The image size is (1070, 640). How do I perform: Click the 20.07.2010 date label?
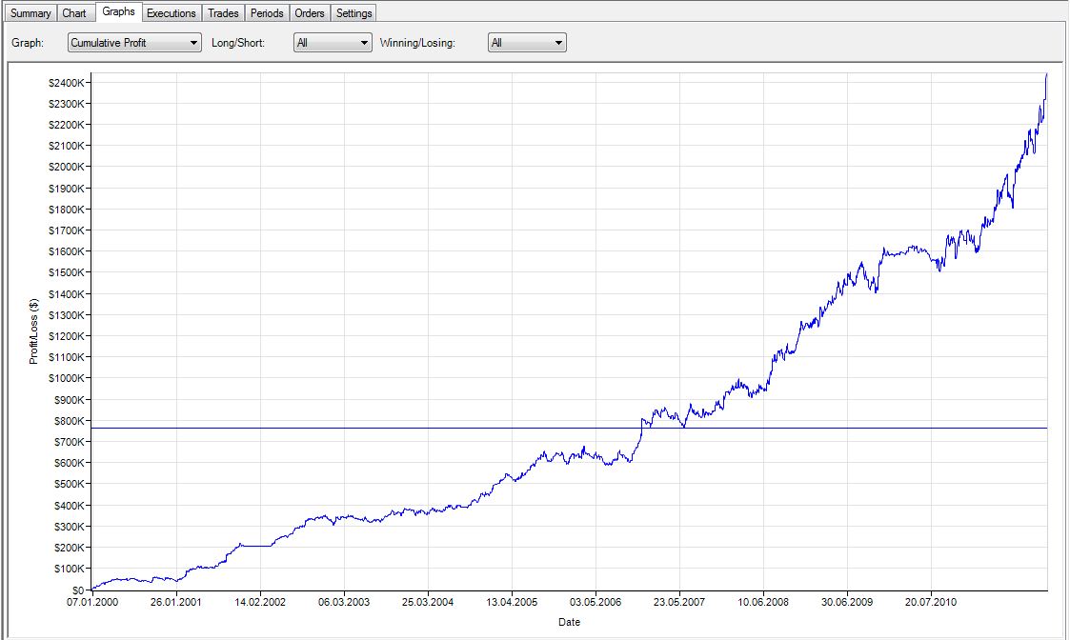point(932,603)
